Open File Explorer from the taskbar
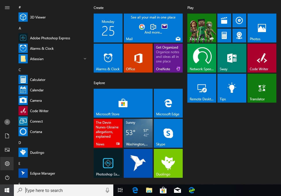281x196 pixels. pos(149,190)
